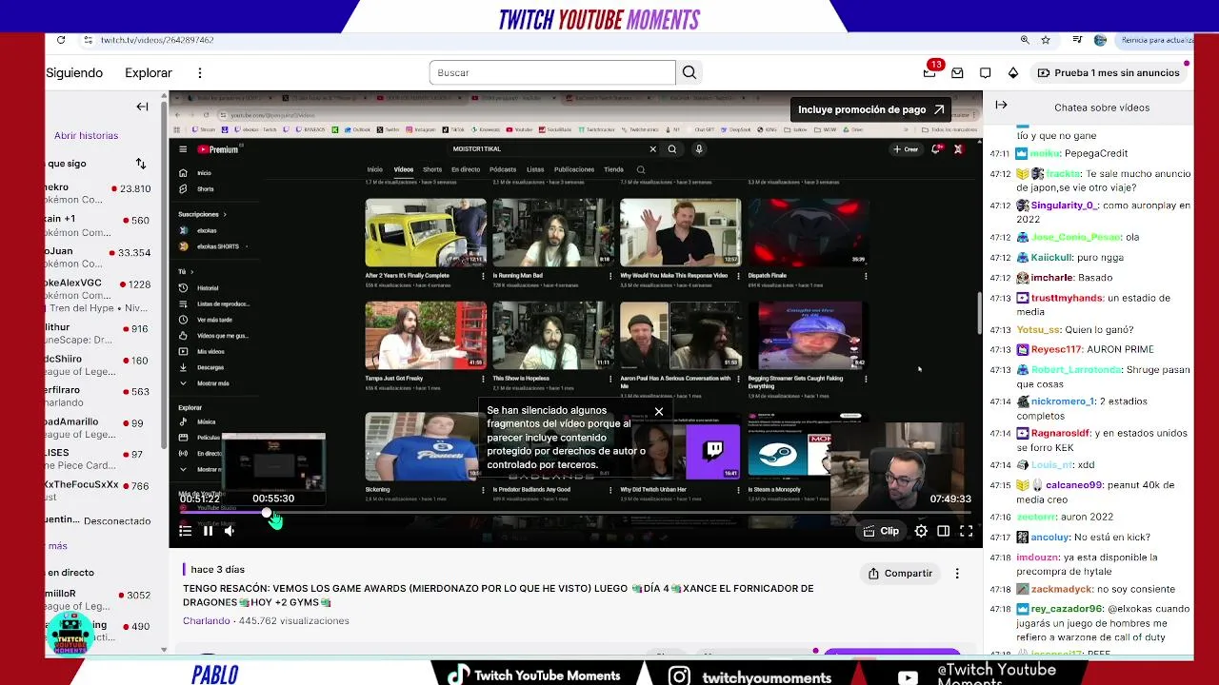Open browser zoom magnifier icon
This screenshot has width=1219, height=685.
coord(1025,40)
